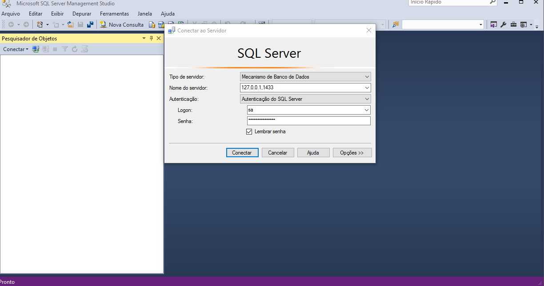The width and height of the screenshot is (544, 286).
Task: Click the new project icon in toolbar
Action: pos(40,25)
